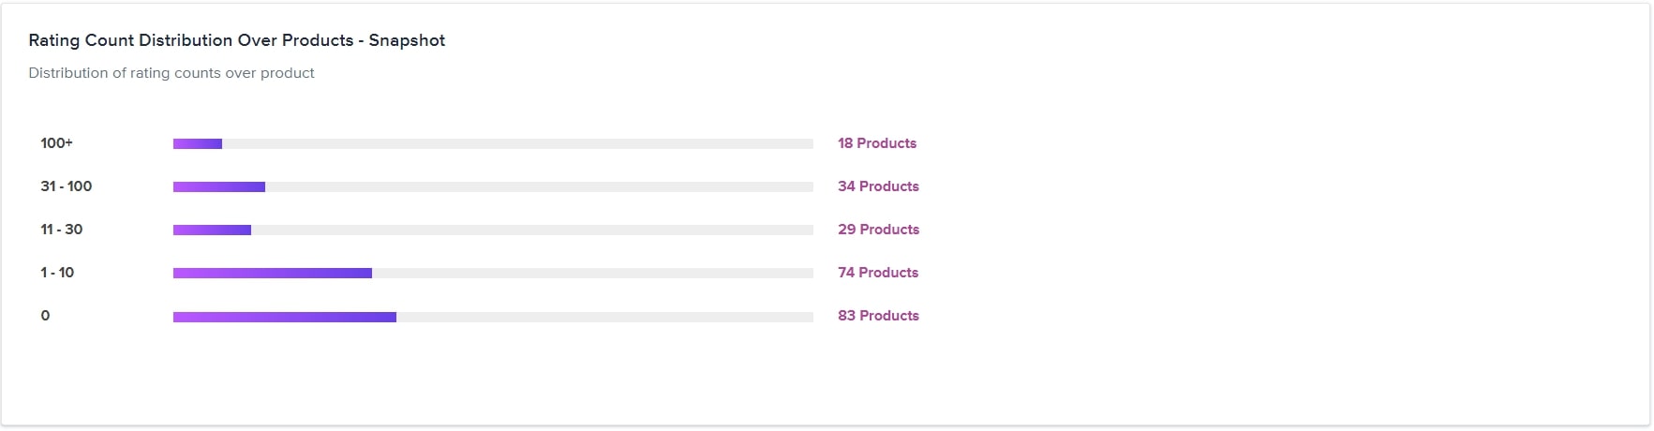The width and height of the screenshot is (1654, 431).
Task: Click the Rating Count Distribution Over Products title
Action: click(x=237, y=40)
